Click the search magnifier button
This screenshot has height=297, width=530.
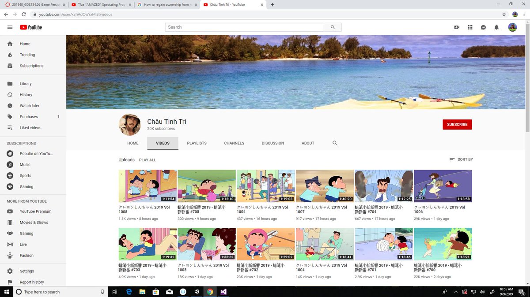click(333, 27)
